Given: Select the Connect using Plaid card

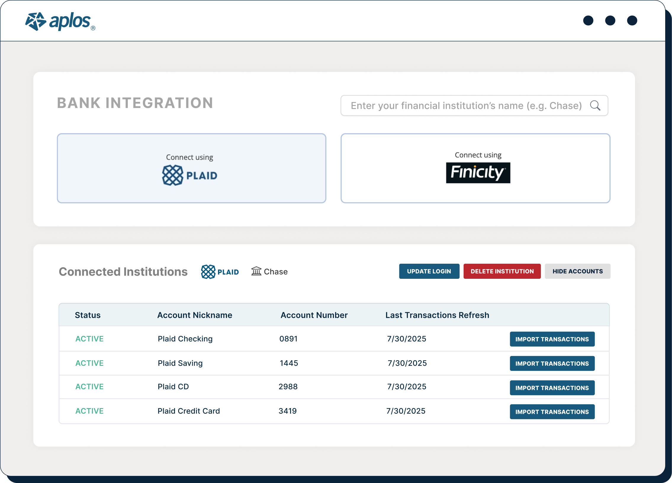Looking at the screenshot, I should [192, 168].
